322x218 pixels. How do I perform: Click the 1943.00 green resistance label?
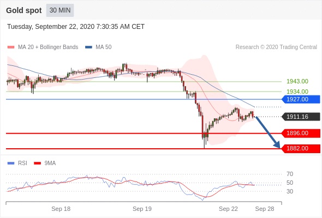click(x=297, y=81)
